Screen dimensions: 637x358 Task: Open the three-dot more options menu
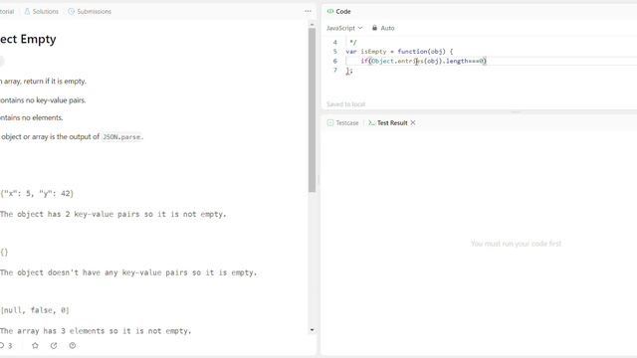(x=308, y=11)
